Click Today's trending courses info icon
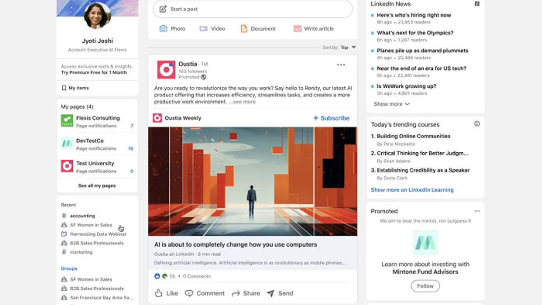This screenshot has width=542, height=305. 477,124
